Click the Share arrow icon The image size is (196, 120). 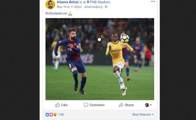click(x=121, y=105)
